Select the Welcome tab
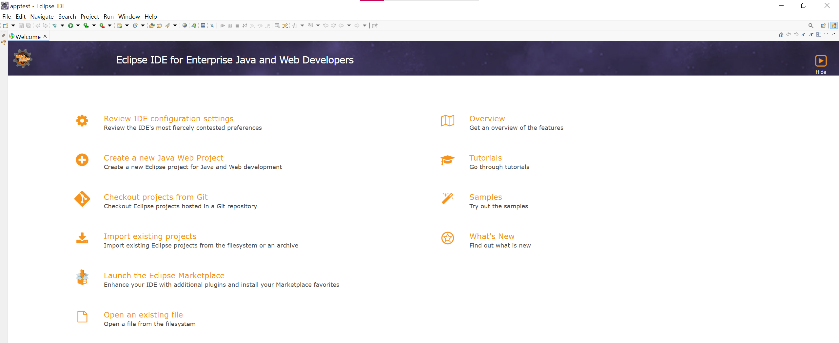The width and height of the screenshot is (839, 343). [28, 37]
